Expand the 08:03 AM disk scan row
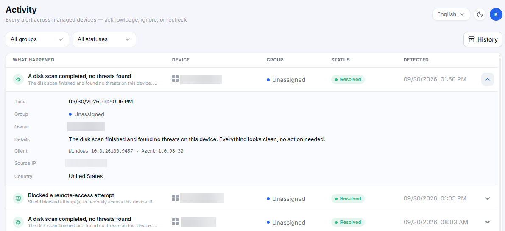 coord(488,222)
